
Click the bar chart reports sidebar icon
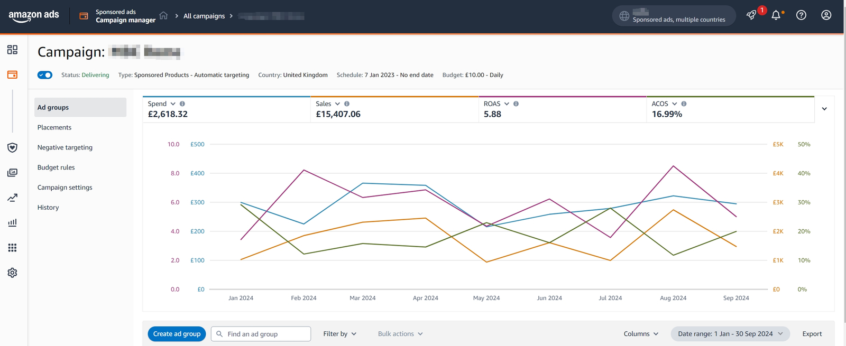point(12,222)
